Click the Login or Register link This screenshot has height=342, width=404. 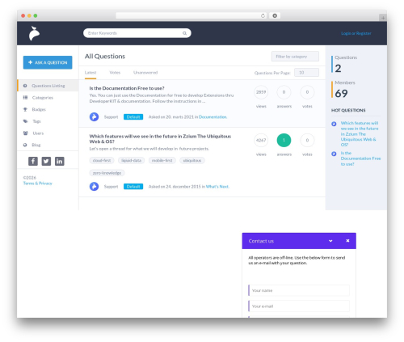click(x=356, y=33)
